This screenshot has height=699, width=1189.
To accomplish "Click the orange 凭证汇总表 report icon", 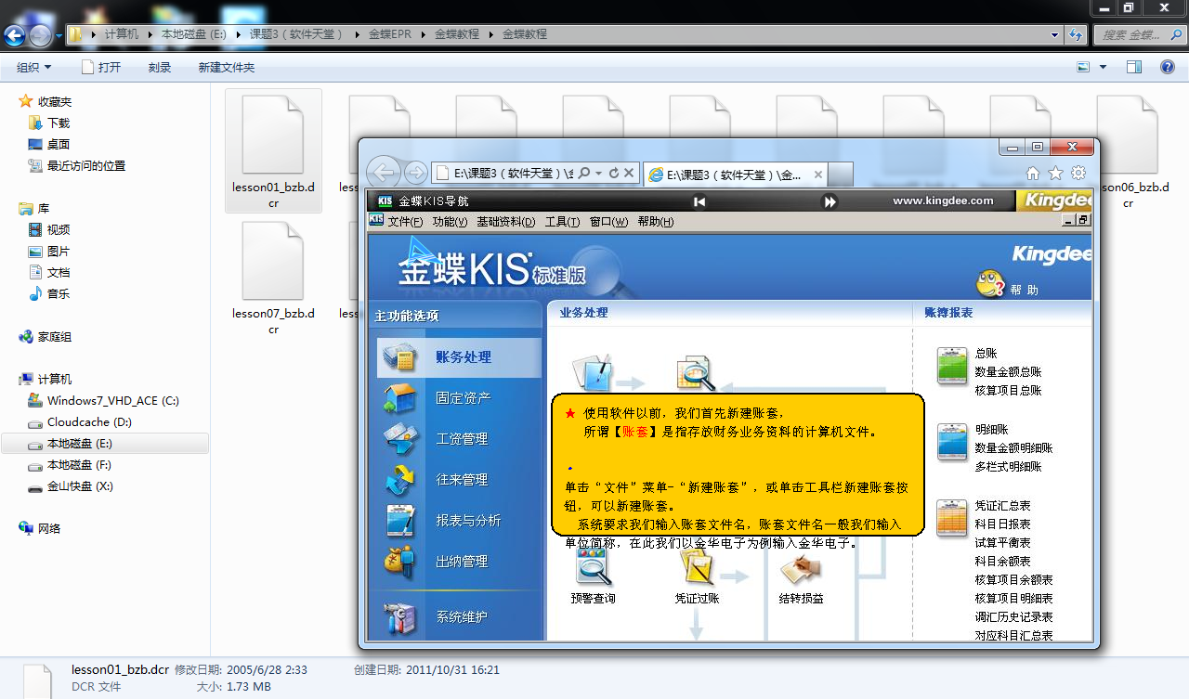I will (x=952, y=518).
